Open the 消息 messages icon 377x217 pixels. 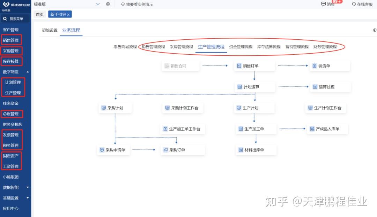click(x=323, y=4)
